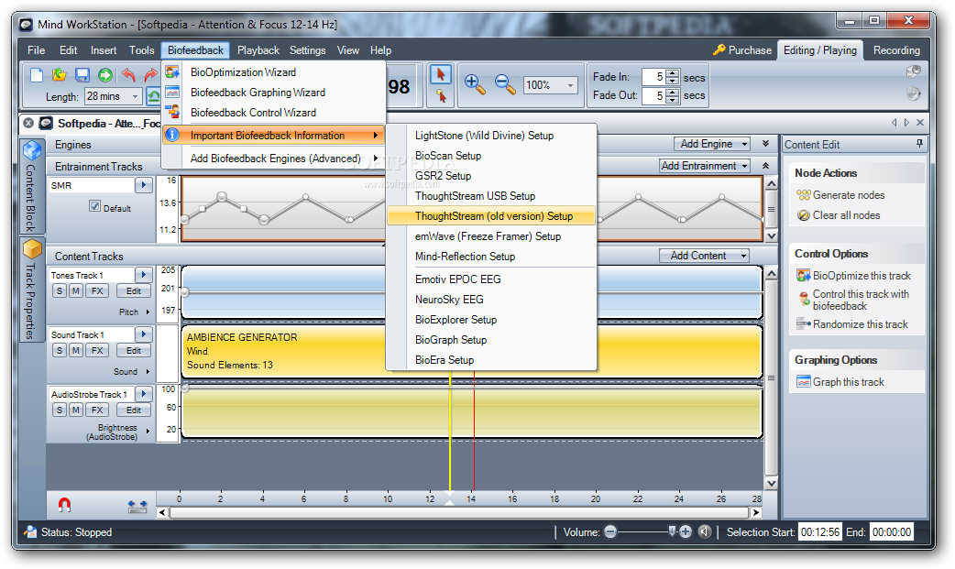Click the fit-to-width arrows icon near the timeline
Image resolution: width=955 pixels, height=569 pixels.
pos(137,507)
